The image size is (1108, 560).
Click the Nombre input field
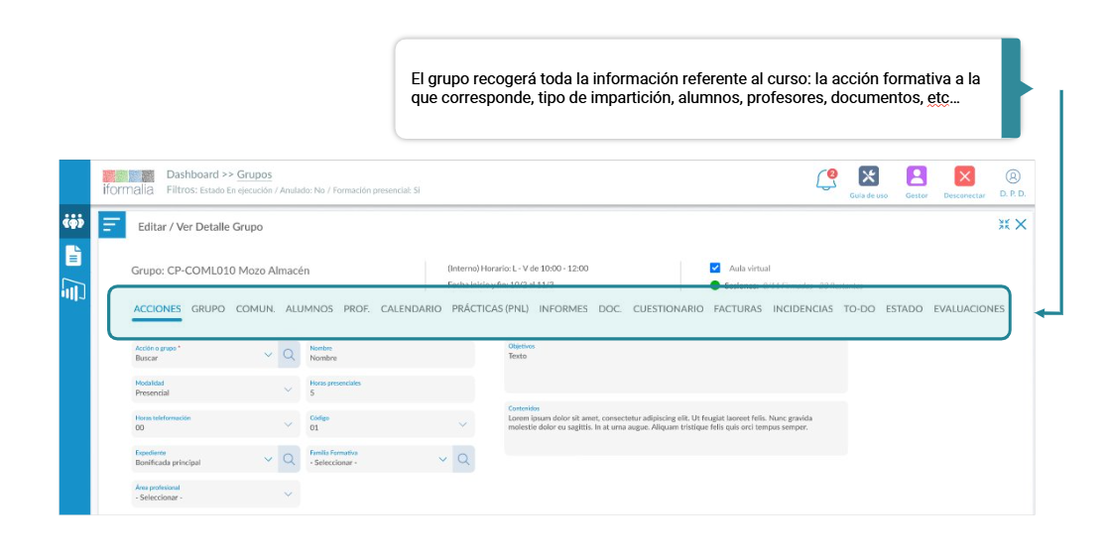coord(390,355)
